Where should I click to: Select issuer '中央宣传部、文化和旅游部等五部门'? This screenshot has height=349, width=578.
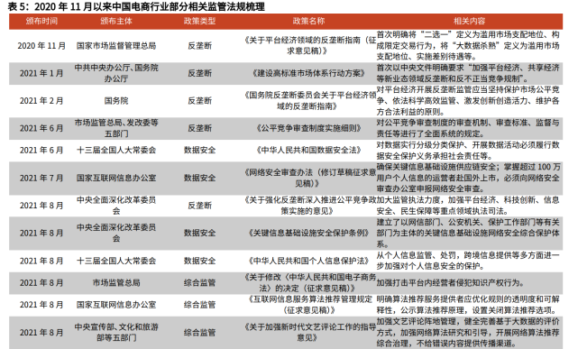pos(116,333)
